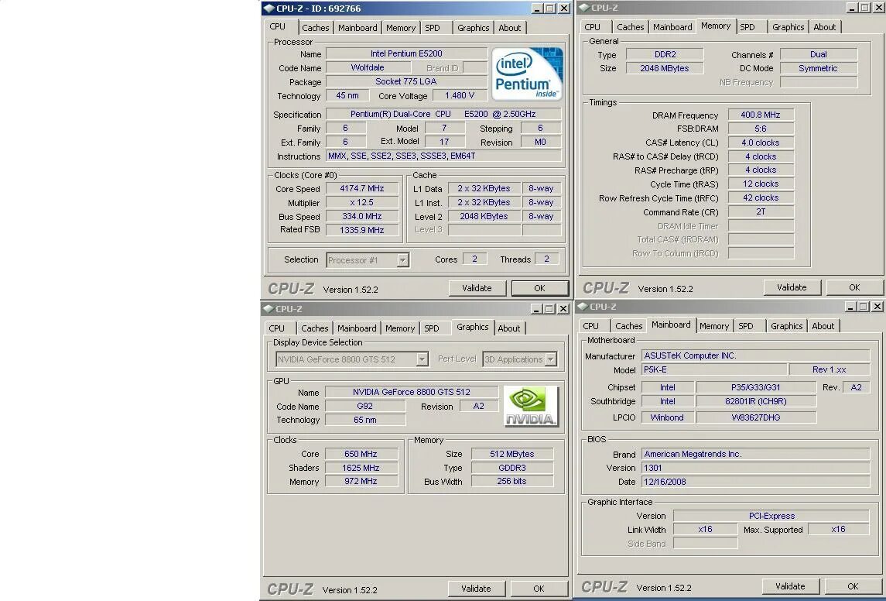Click the PCI-Express graphic interface version
The width and height of the screenshot is (886, 601).
point(771,516)
